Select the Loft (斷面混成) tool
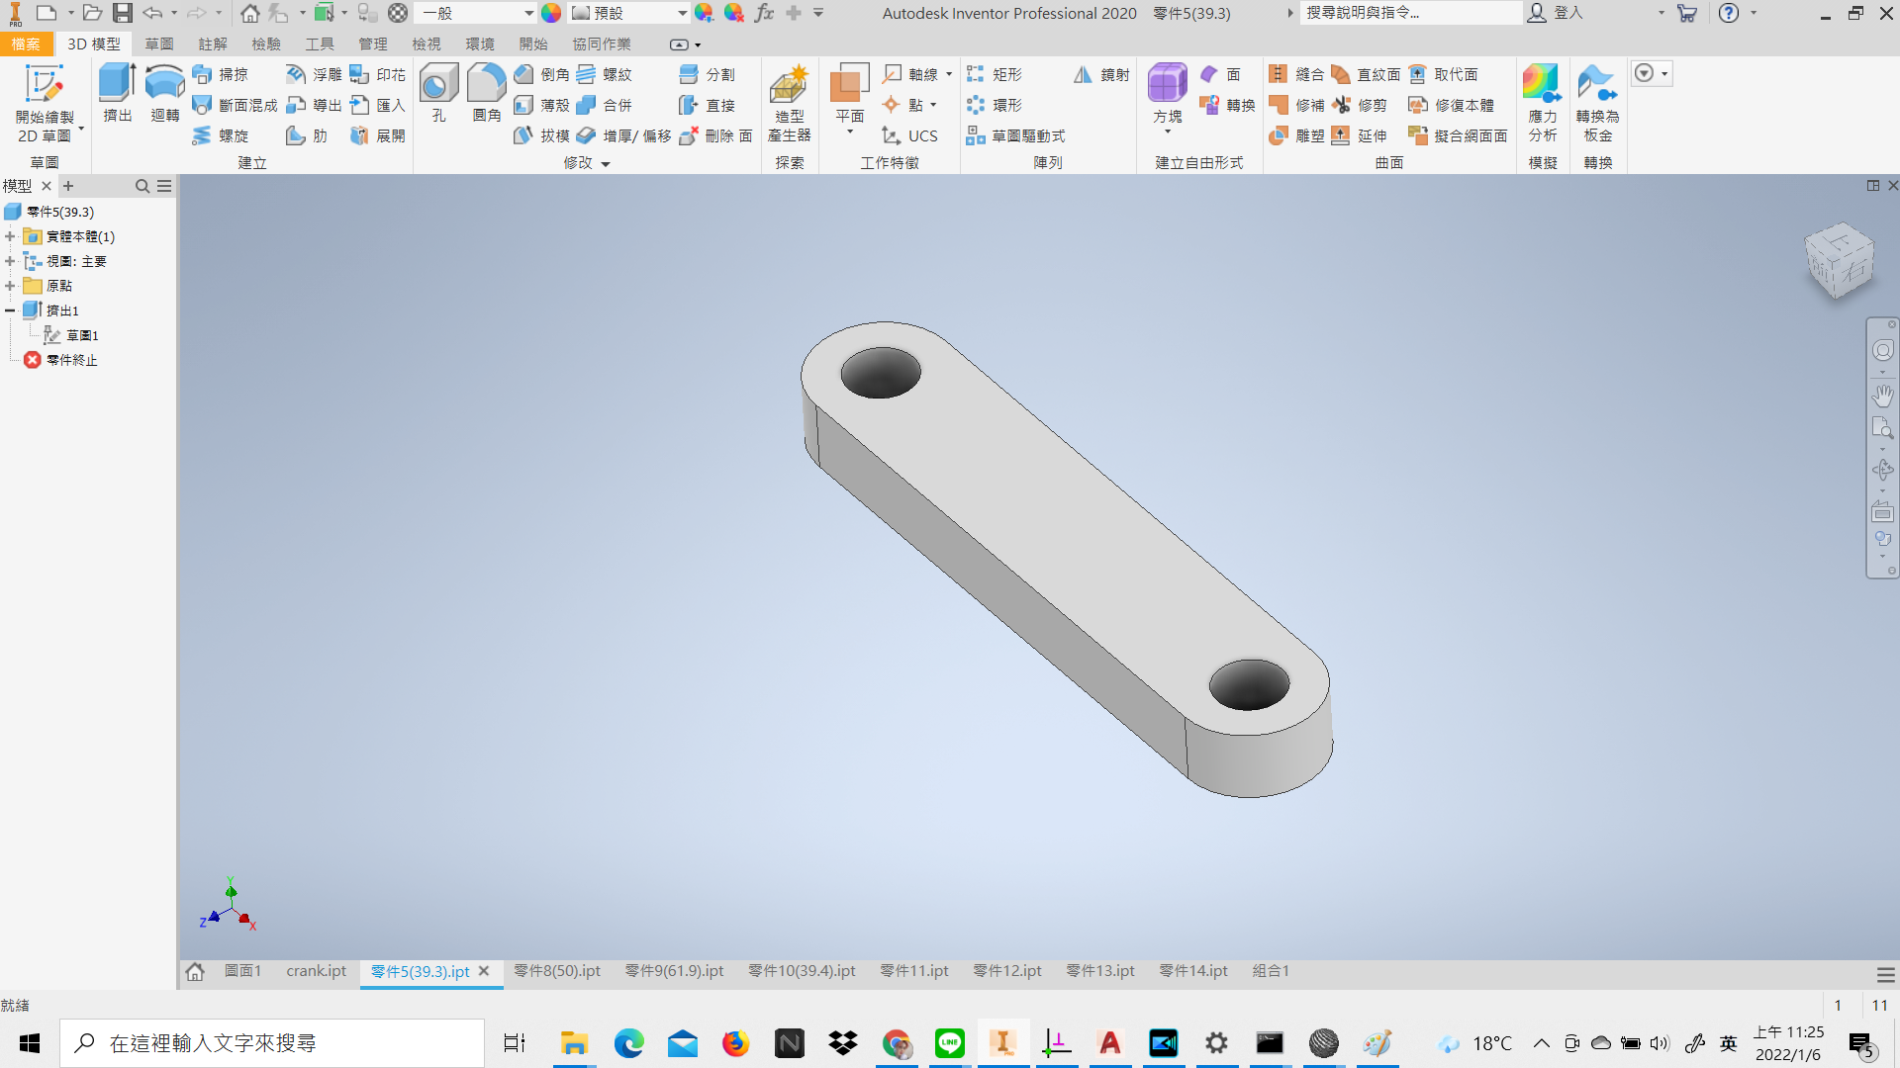The image size is (1900, 1068). [x=235, y=105]
